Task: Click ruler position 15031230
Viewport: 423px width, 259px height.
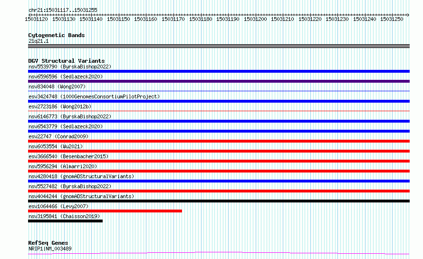Action: (337, 19)
